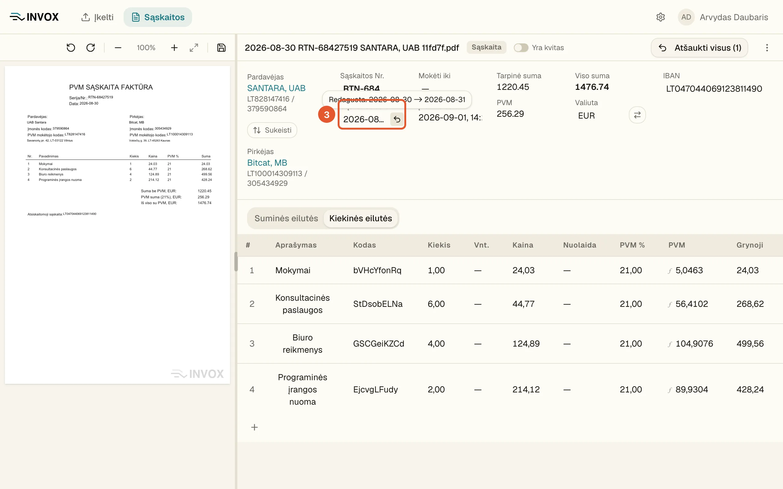783x489 pixels.
Task: Click the quantity cell 6,00
Action: pos(436,304)
